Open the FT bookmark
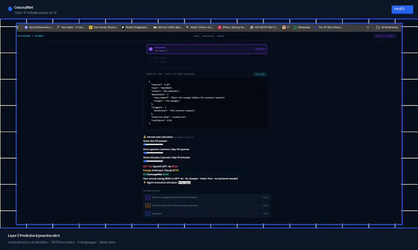The height and width of the screenshot is (250, 418). [x=286, y=27]
